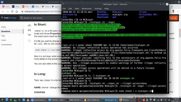Open the browser profile avatar

coord(173,11)
